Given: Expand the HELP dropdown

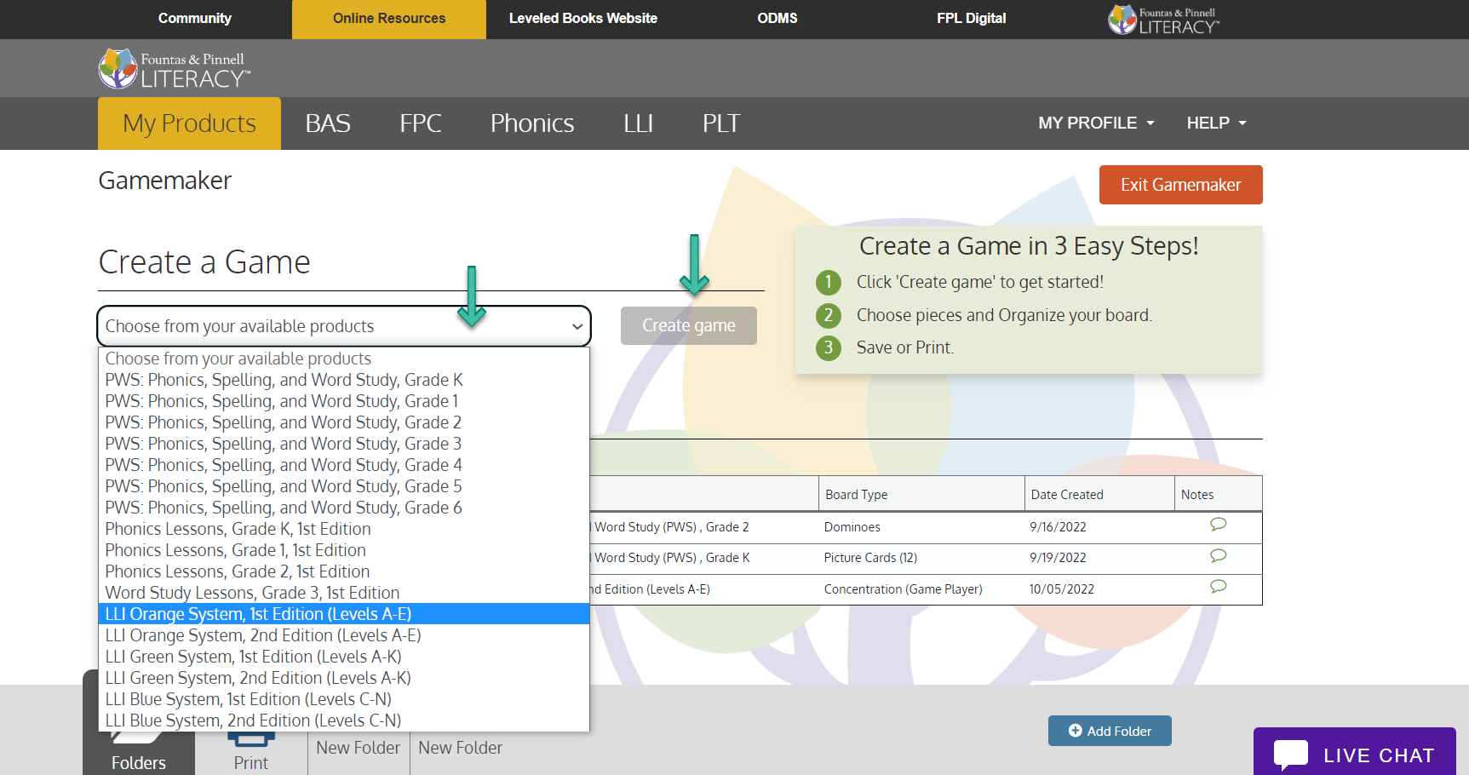Looking at the screenshot, I should [1216, 123].
